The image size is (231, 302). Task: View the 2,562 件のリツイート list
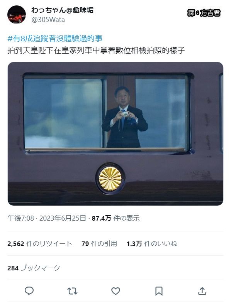point(39,244)
